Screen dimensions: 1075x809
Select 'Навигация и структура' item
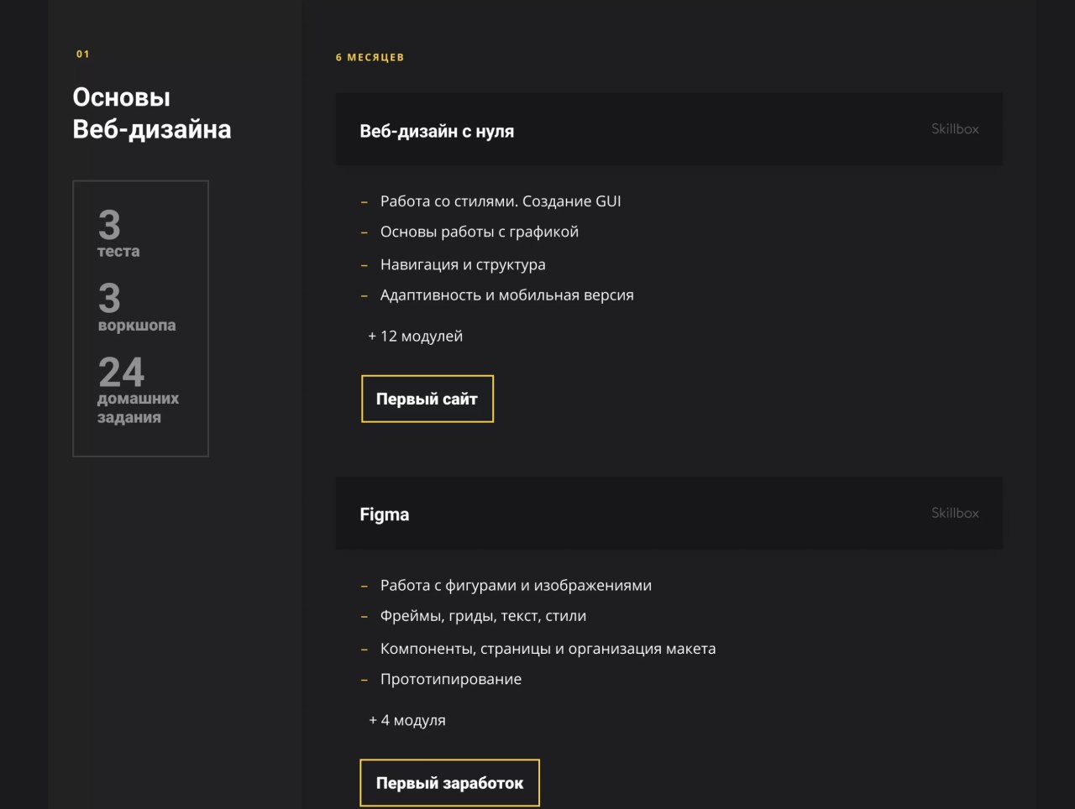tap(463, 265)
